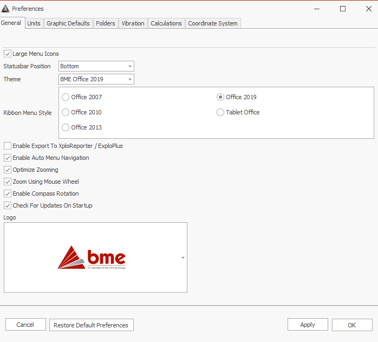Open the Logo dropdown arrow
The height and width of the screenshot is (342, 378).
pos(183,258)
